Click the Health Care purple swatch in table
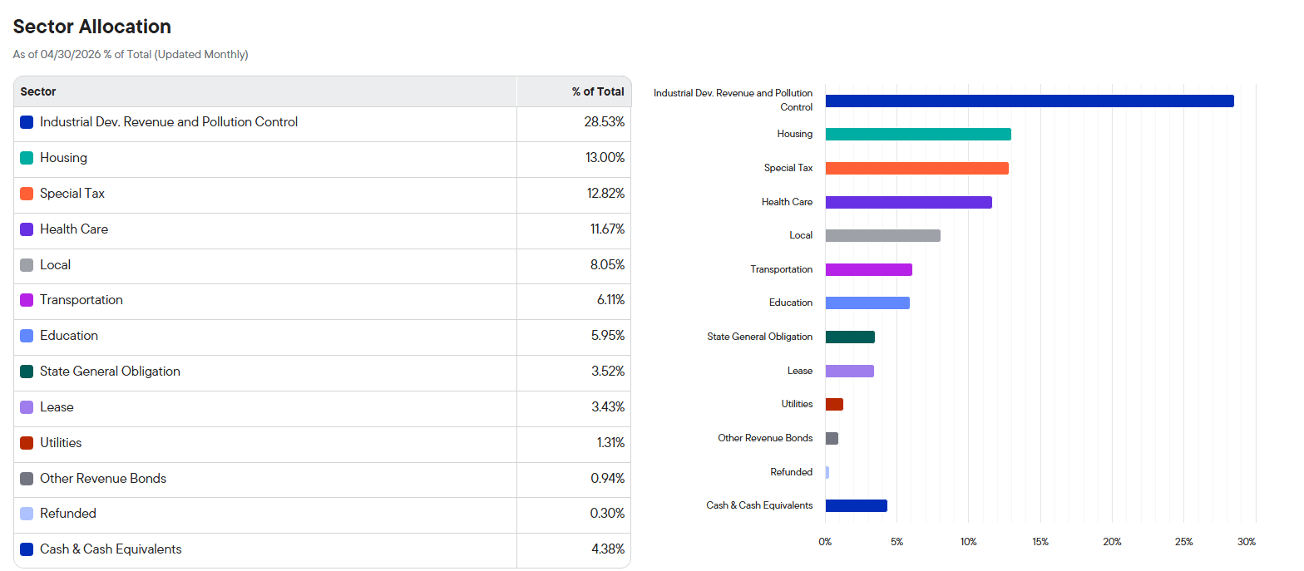Image resolution: width=1304 pixels, height=571 pixels. point(27,229)
